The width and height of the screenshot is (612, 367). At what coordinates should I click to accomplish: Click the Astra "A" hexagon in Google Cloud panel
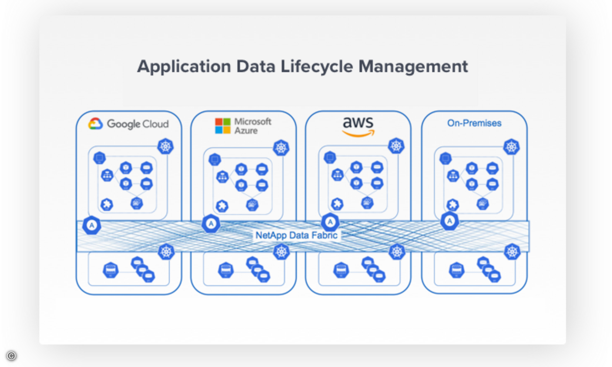pyautogui.click(x=92, y=225)
